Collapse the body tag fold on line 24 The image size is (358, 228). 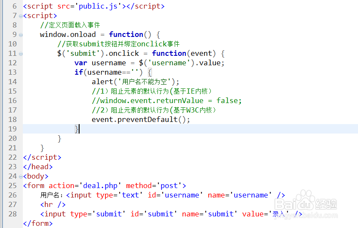tap(21, 176)
